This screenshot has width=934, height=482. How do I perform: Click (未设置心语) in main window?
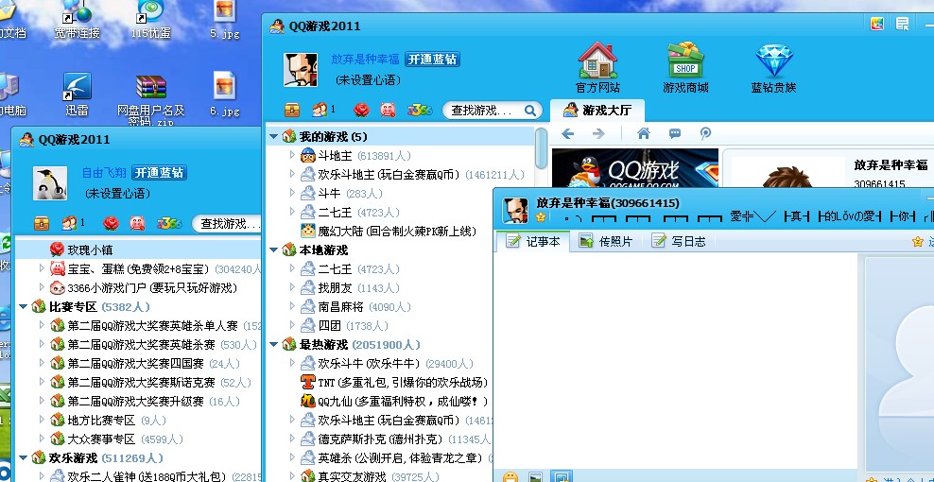pyautogui.click(x=368, y=79)
